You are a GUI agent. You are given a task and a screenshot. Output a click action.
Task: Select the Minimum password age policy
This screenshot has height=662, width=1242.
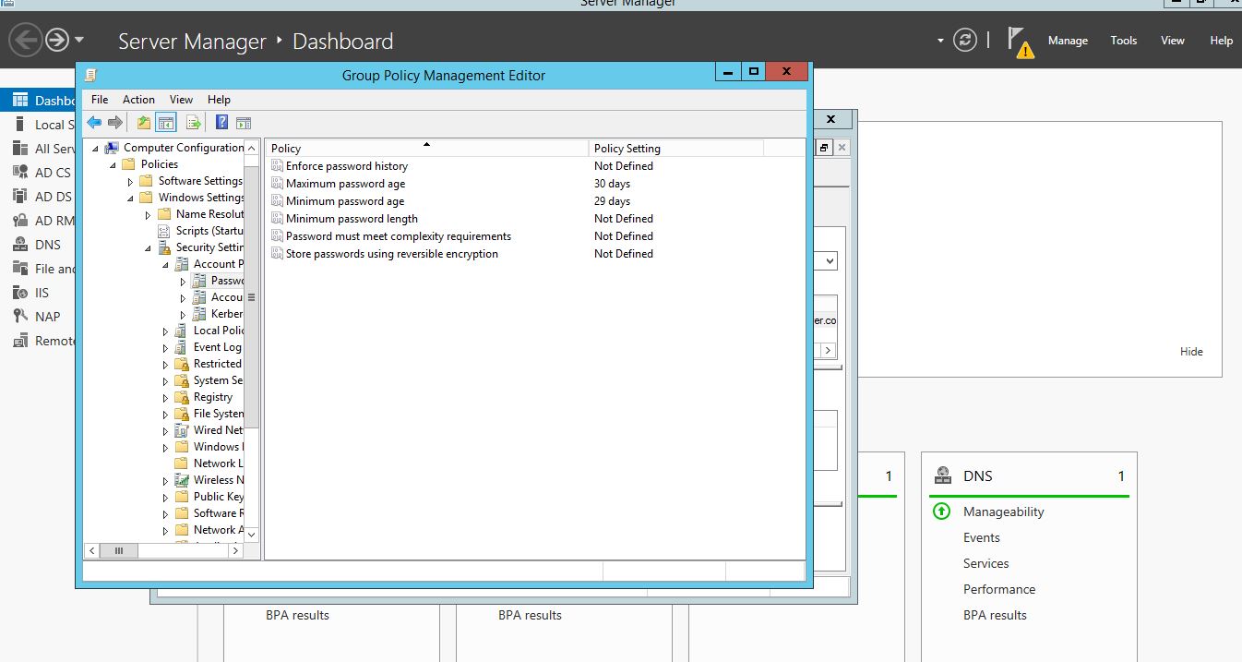click(x=345, y=201)
